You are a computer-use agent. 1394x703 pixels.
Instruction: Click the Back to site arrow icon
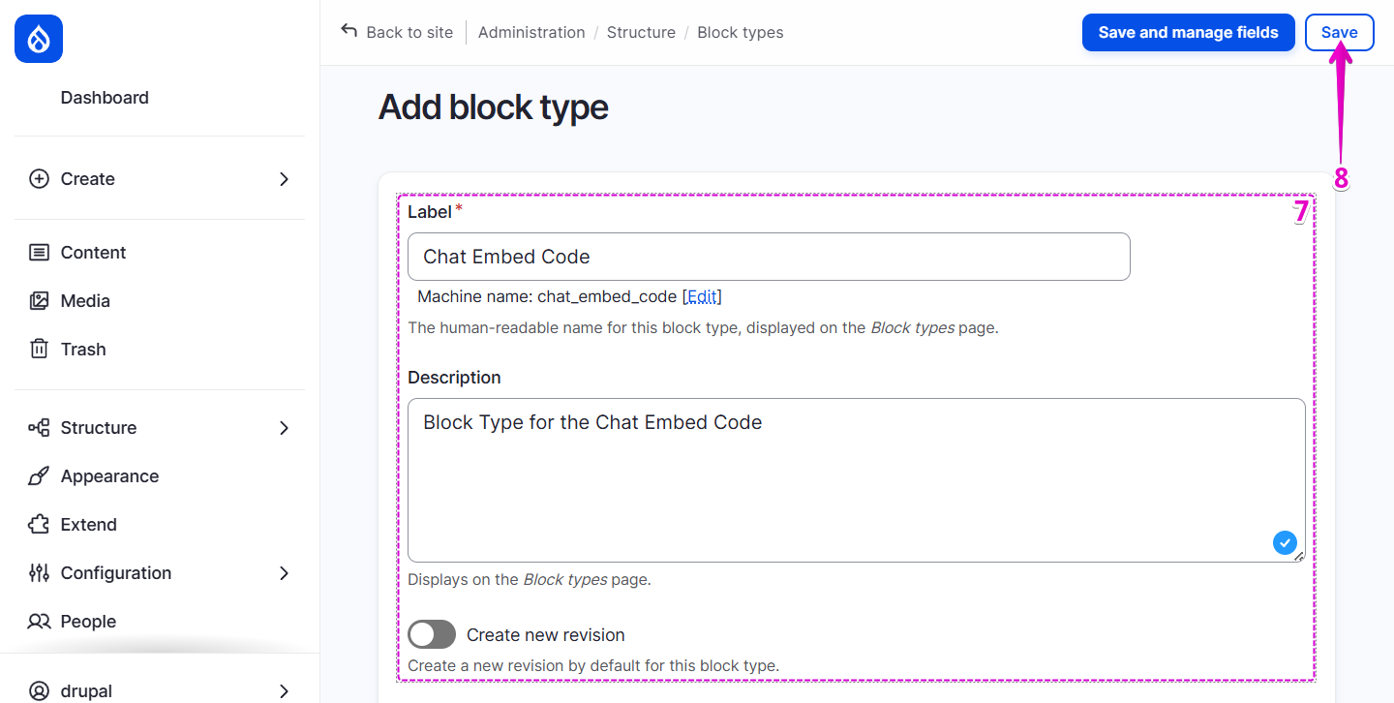(348, 31)
